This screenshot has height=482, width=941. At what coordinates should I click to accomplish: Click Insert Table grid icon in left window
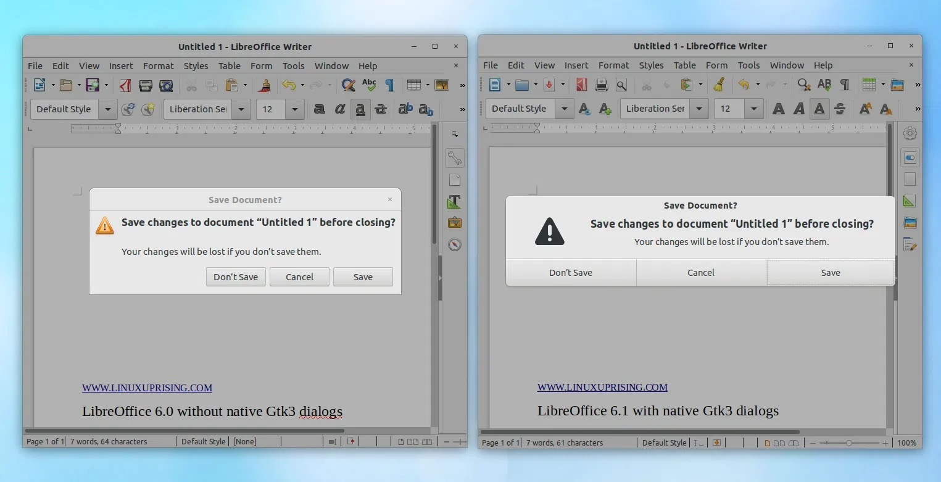pos(414,85)
